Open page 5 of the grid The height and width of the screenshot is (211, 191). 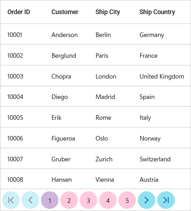pos(127,200)
